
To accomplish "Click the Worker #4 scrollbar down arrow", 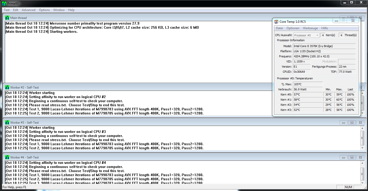I will [x=362, y=183].
